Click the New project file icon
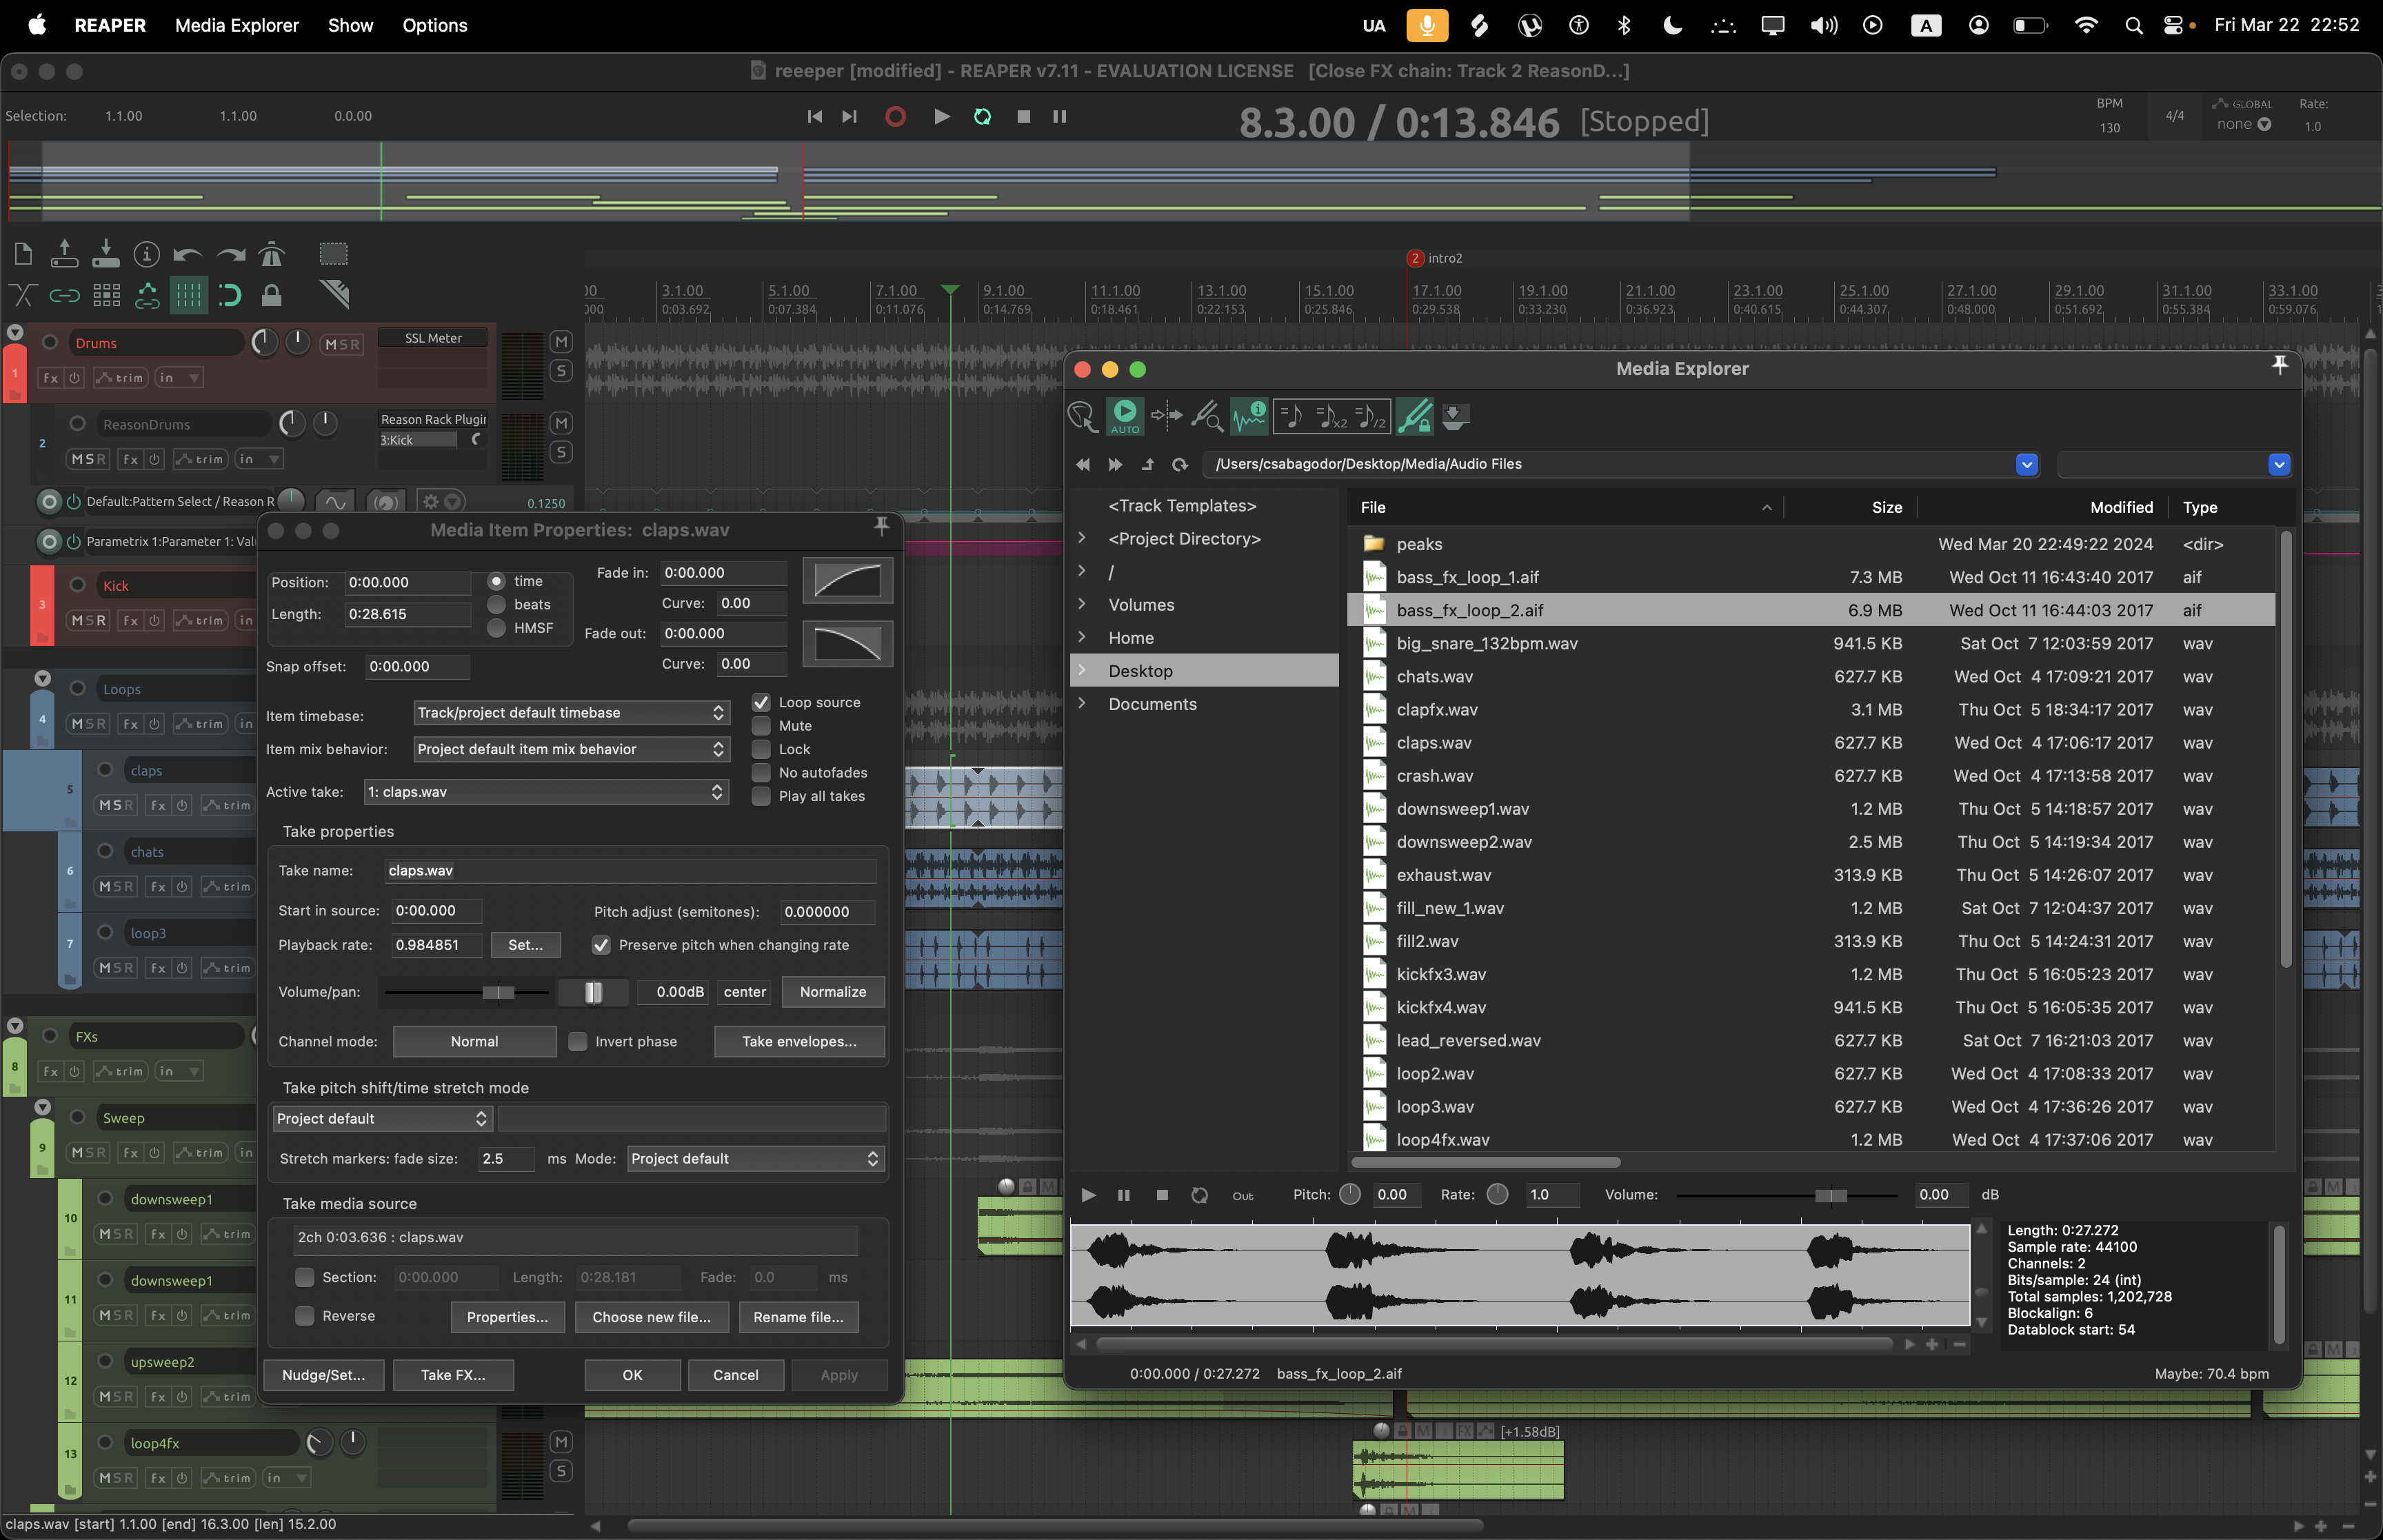The image size is (2383, 1540). tap(23, 253)
